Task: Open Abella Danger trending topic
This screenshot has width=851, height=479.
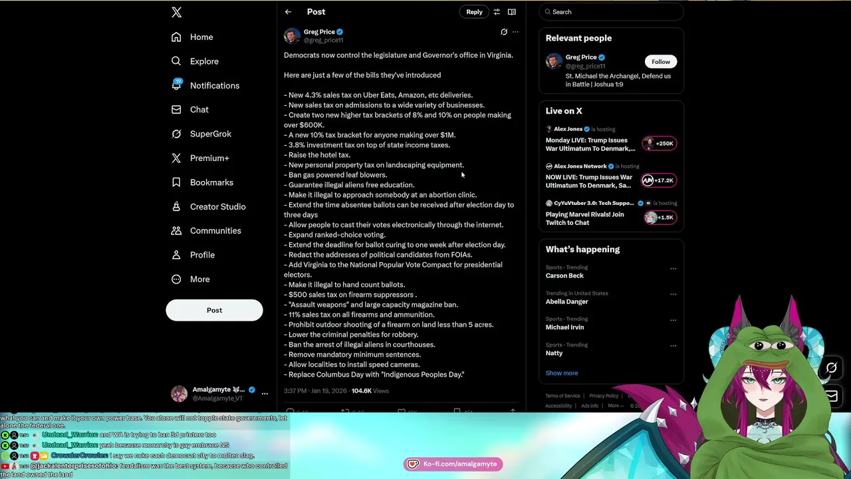Action: (567, 301)
